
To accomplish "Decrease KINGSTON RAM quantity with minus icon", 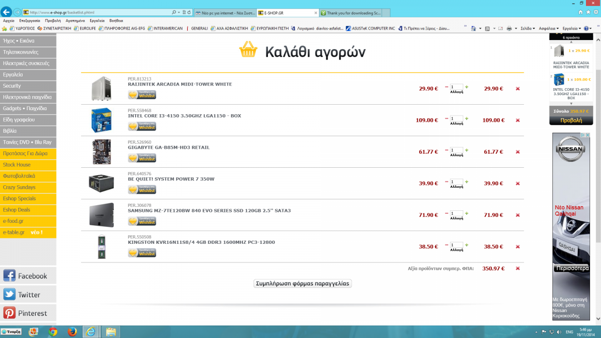I will (x=447, y=245).
